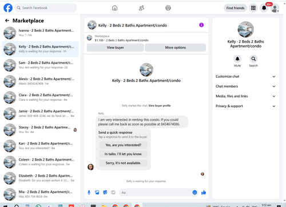Click the taskbar clock showing 5:32 am

point(266,205)
